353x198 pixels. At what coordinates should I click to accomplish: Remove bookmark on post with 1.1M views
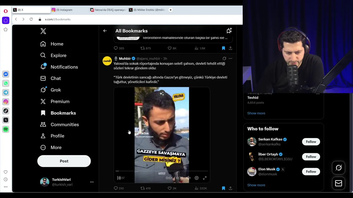tap(223, 48)
